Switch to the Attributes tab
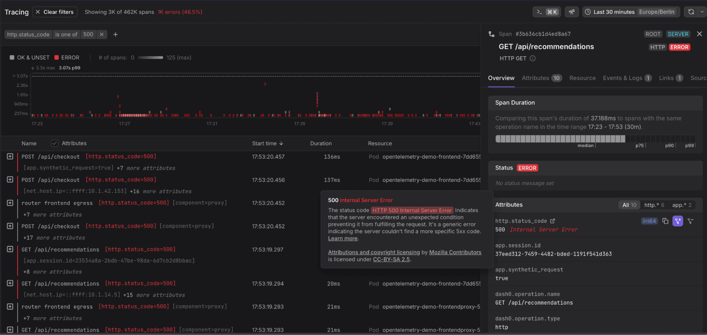This screenshot has height=335, width=707. pos(542,78)
